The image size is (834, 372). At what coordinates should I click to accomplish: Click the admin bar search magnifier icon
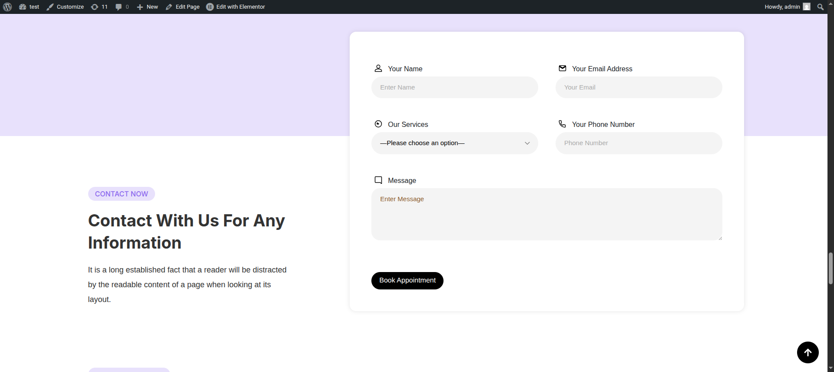click(x=820, y=7)
